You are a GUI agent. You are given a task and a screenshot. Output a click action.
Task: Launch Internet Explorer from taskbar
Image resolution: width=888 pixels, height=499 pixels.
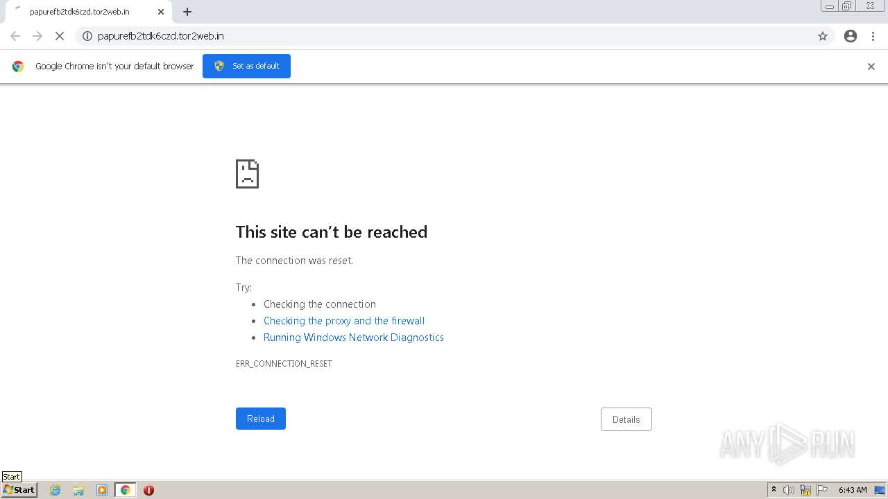pyautogui.click(x=55, y=490)
